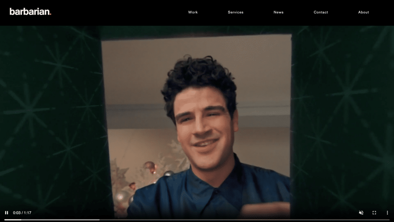Click the video time display 0:03 / 1:17
Image resolution: width=394 pixels, height=222 pixels.
click(22, 213)
